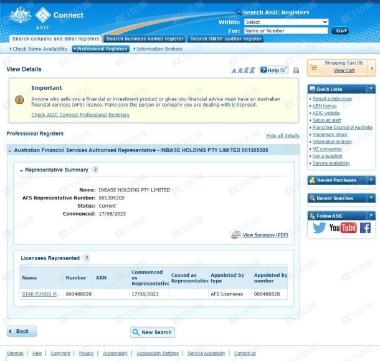This screenshot has width=380, height=361.
Task: Switch to Search business names register tab
Action: point(145,39)
